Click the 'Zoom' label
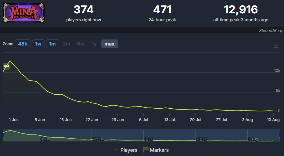Viewport: 284px width, 156px height. click(8, 44)
